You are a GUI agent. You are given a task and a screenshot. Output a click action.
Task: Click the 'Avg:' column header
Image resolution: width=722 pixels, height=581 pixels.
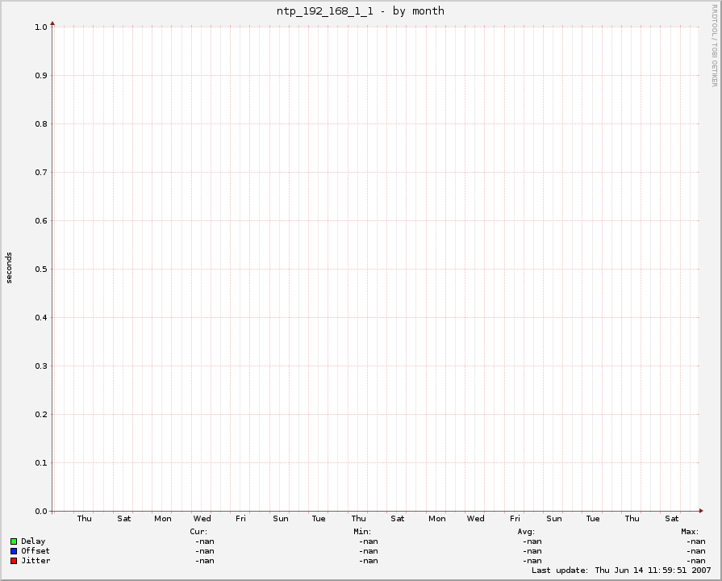tap(526, 532)
